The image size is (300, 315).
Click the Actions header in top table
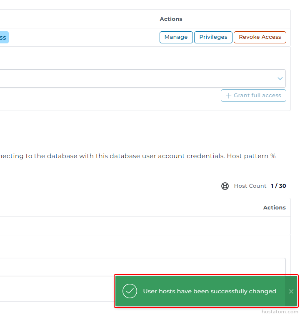(171, 19)
